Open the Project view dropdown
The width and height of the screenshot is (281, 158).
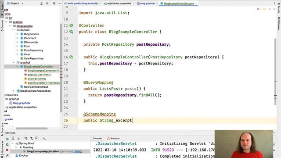coord(22,3)
